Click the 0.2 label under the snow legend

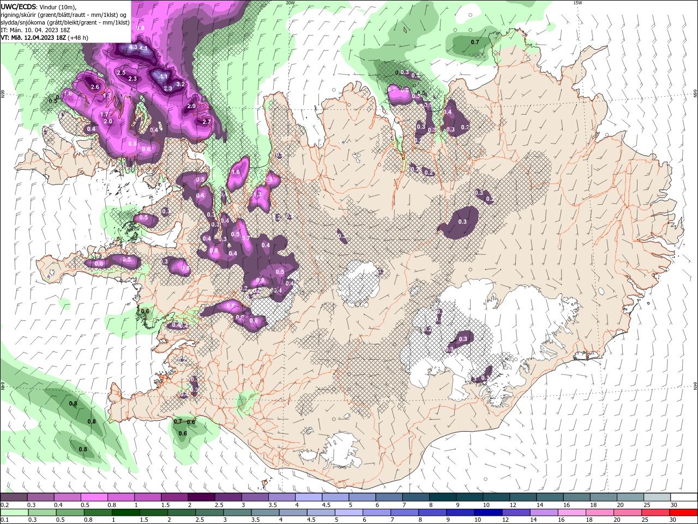click(4, 505)
